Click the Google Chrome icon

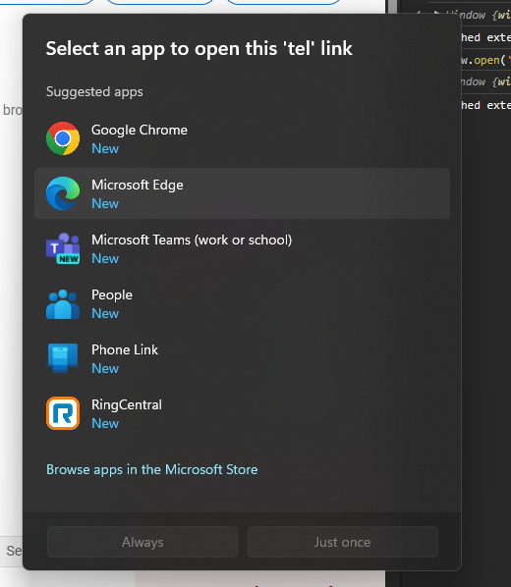click(x=63, y=138)
